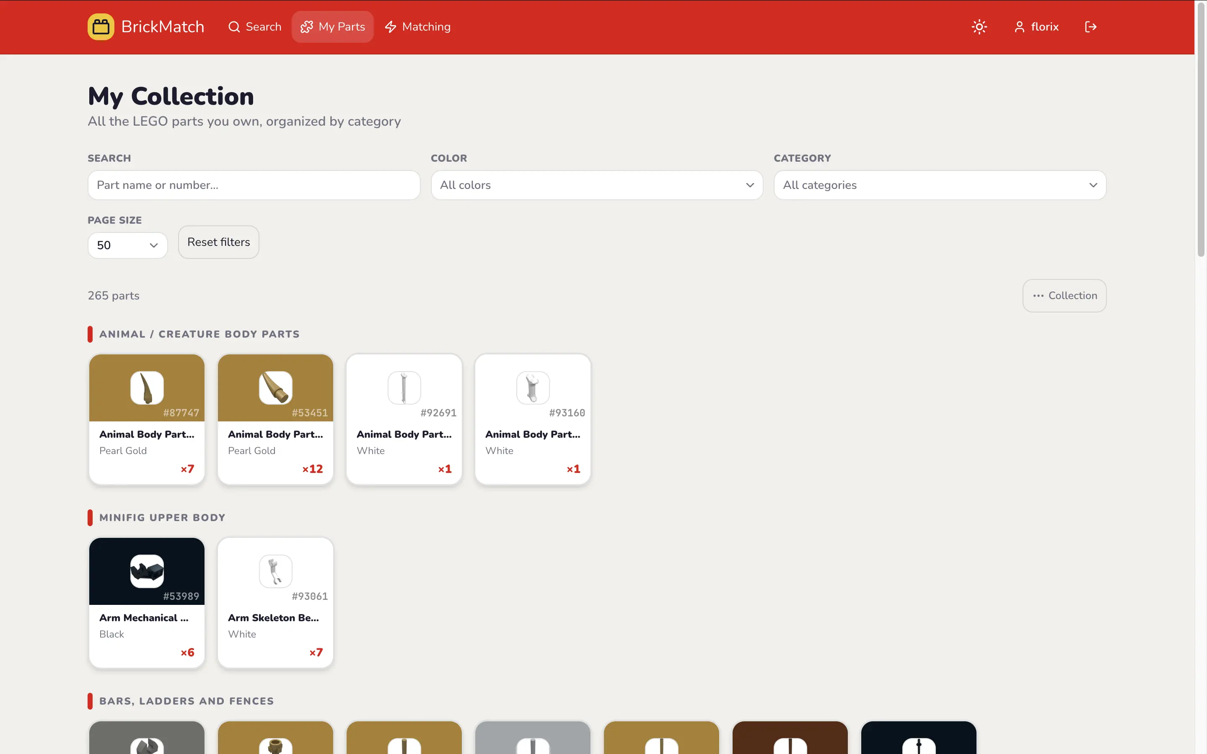Click the #92691 part number label
This screenshot has height=754, width=1207.
coord(438,413)
